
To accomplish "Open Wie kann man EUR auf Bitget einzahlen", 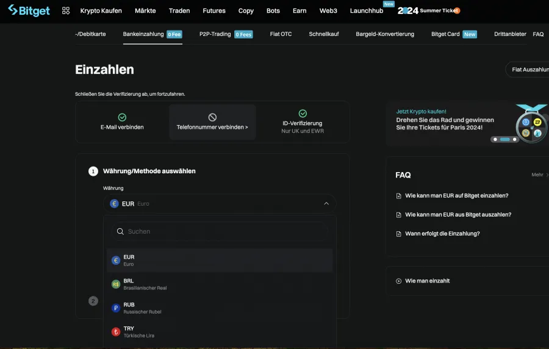I will 456,196.
